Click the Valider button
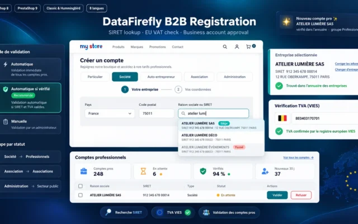This screenshot has width=358, height=224. coord(277,195)
